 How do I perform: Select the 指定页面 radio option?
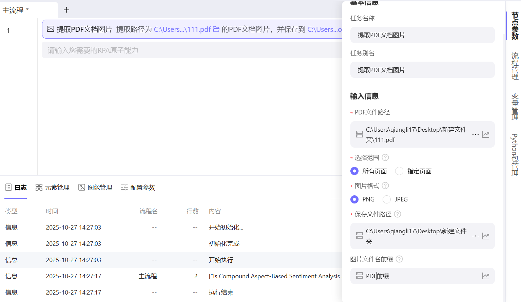click(399, 171)
